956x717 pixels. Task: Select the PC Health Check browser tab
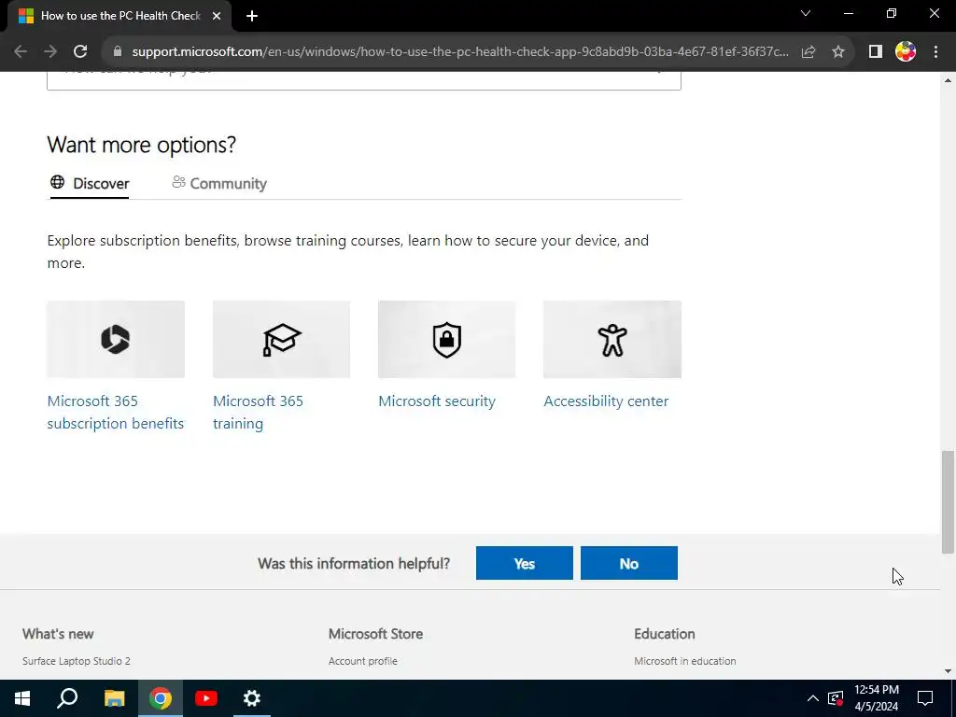(119, 17)
